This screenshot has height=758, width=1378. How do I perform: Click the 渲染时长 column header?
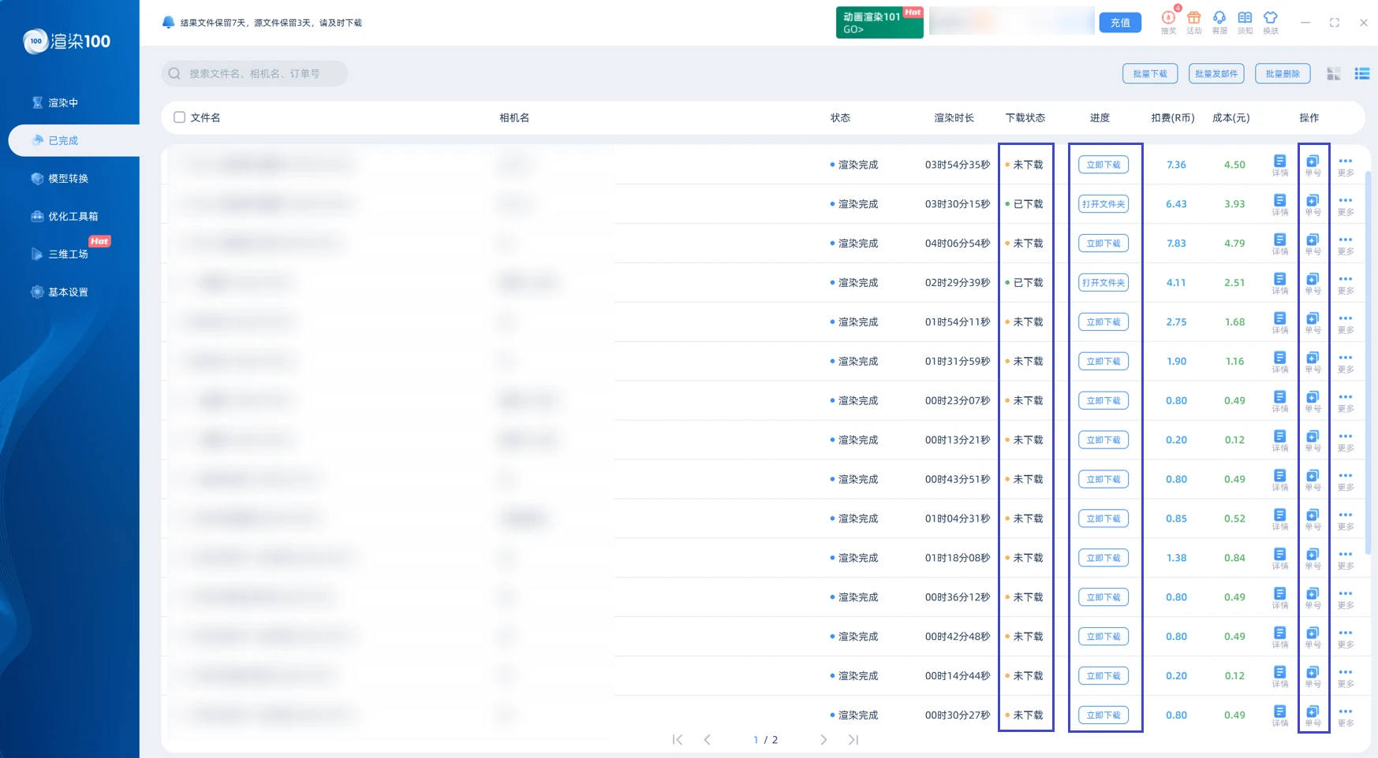point(954,117)
